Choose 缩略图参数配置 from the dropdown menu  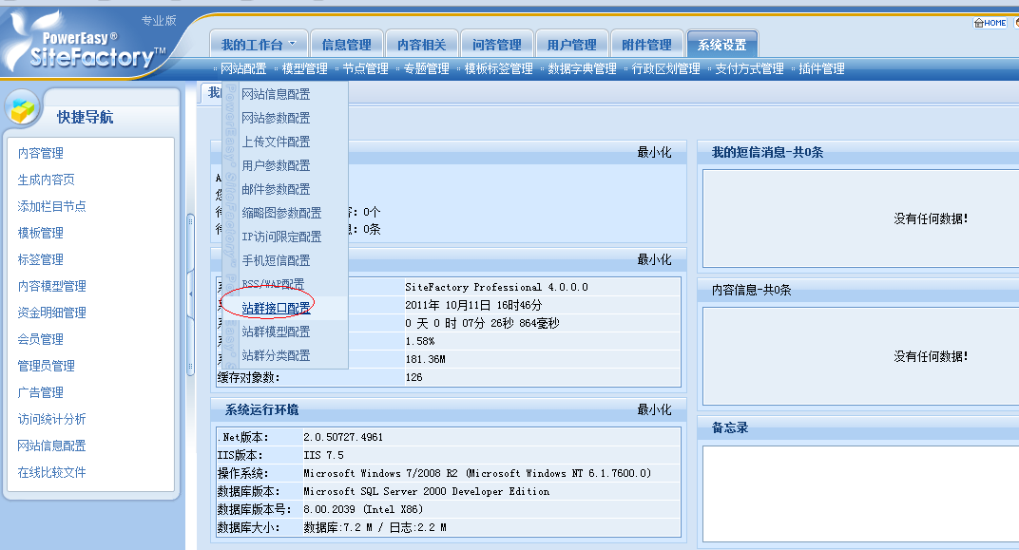281,213
